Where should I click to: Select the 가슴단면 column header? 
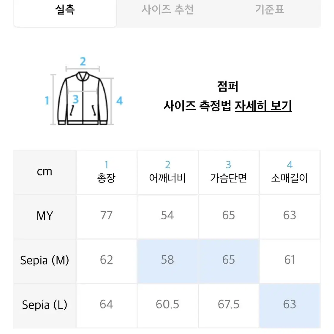tap(229, 172)
